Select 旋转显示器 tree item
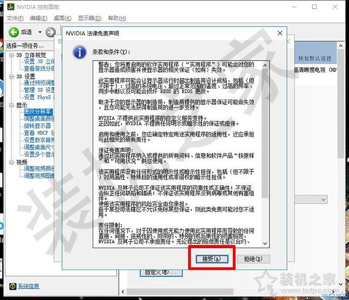The image size is (349, 300). point(37,126)
